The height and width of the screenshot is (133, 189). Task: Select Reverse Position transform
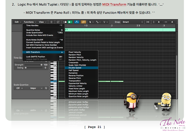81,76
